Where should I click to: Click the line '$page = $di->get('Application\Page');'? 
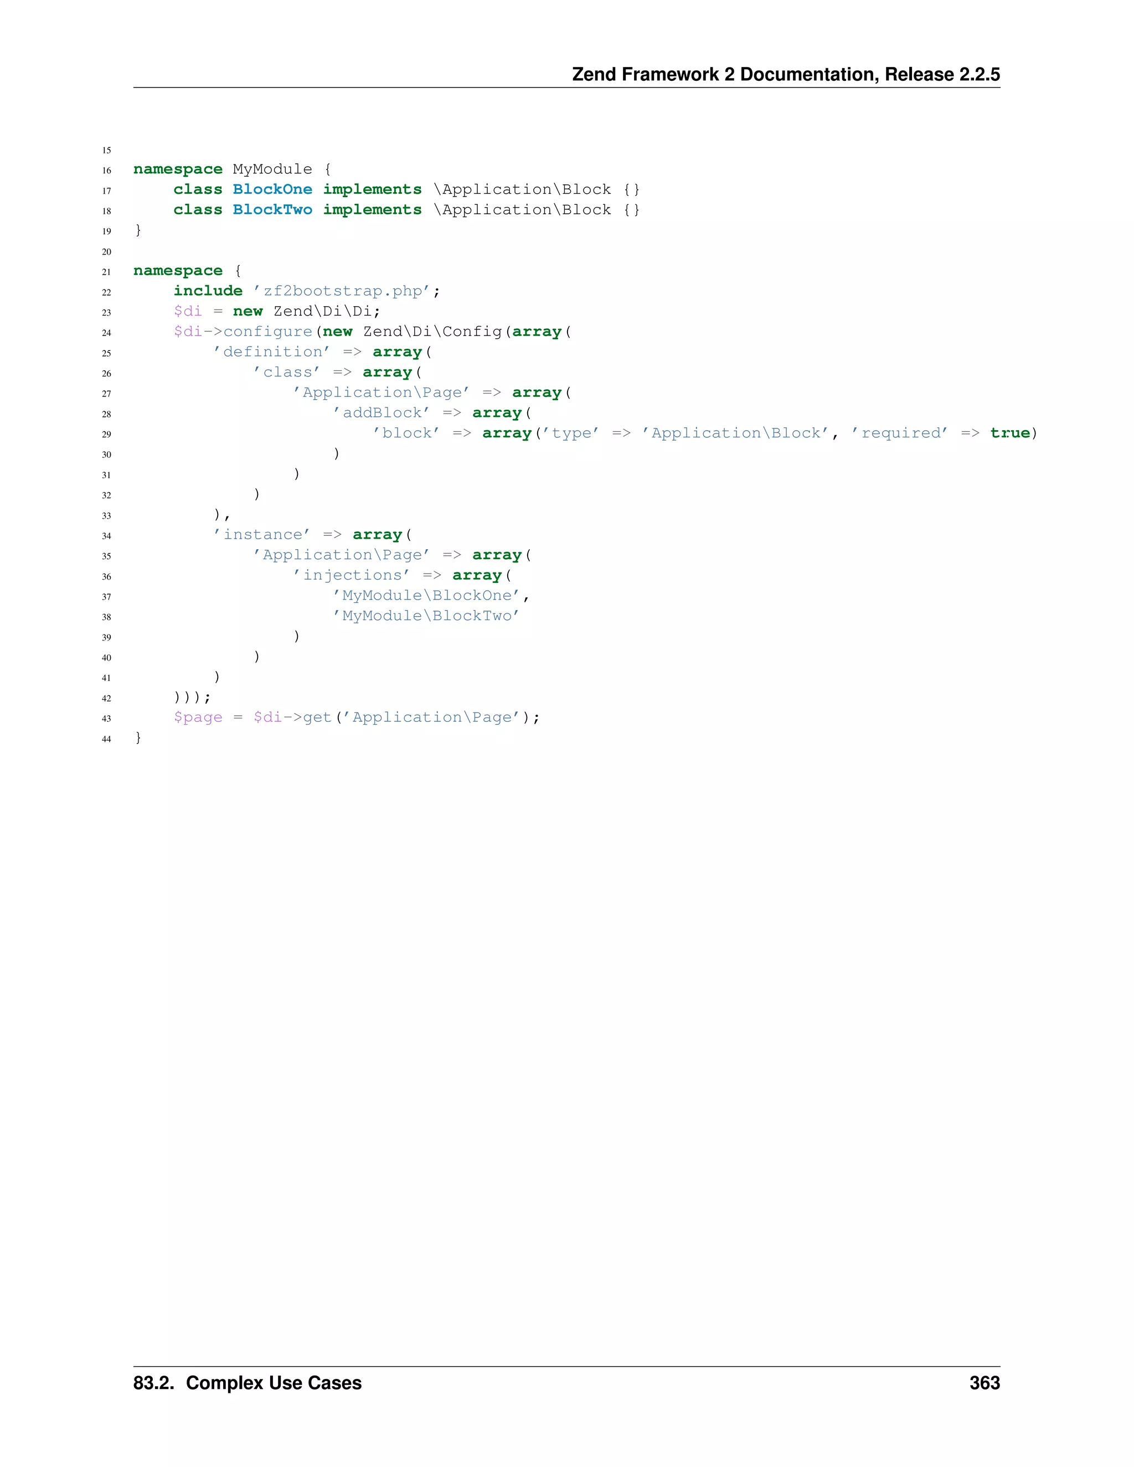pos(357,717)
